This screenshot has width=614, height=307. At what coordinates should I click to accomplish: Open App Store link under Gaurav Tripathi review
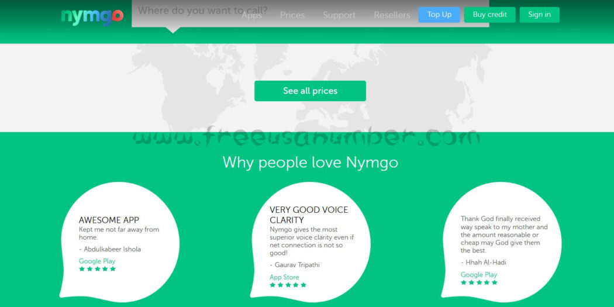point(284,277)
